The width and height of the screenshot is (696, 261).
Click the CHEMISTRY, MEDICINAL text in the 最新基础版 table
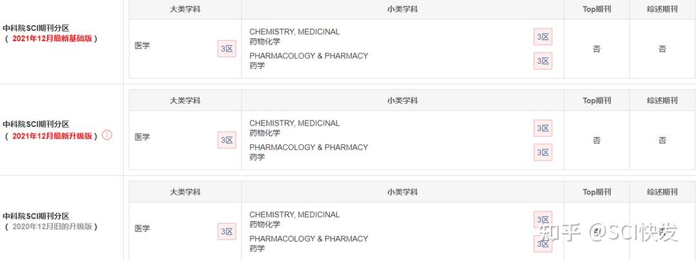(x=295, y=32)
